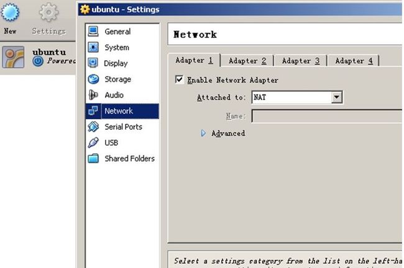Click the 'Select a settings category' help text
This screenshot has height=268, width=404.
(288, 261)
